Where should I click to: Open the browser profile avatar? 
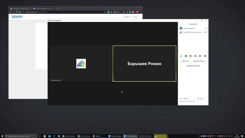tap(137, 12)
